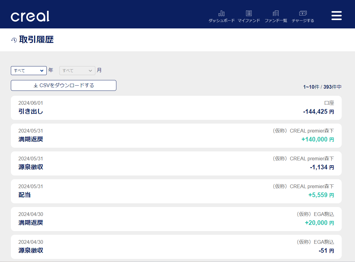Screen dimensions: 355x262
Task: Click the チャージする wallet icon
Action: (302, 13)
